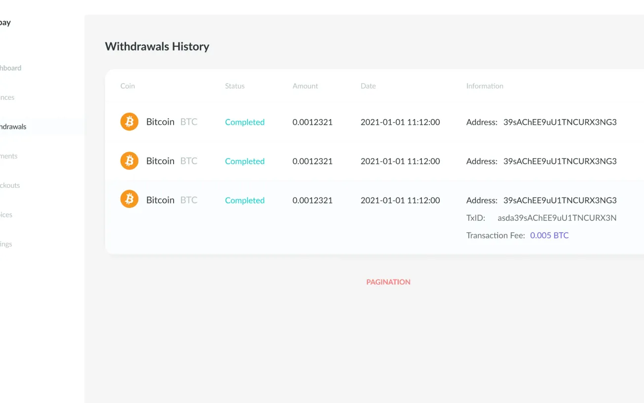
Task: Click the Bitcoin icon in the second row
Action: tap(130, 161)
